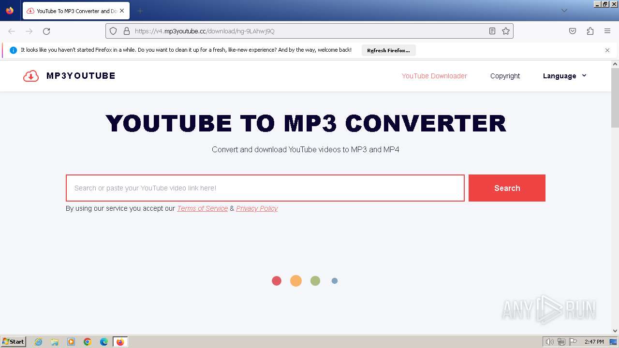The height and width of the screenshot is (348, 619).
Task: Click scrollbar up arrow
Action: point(615,64)
